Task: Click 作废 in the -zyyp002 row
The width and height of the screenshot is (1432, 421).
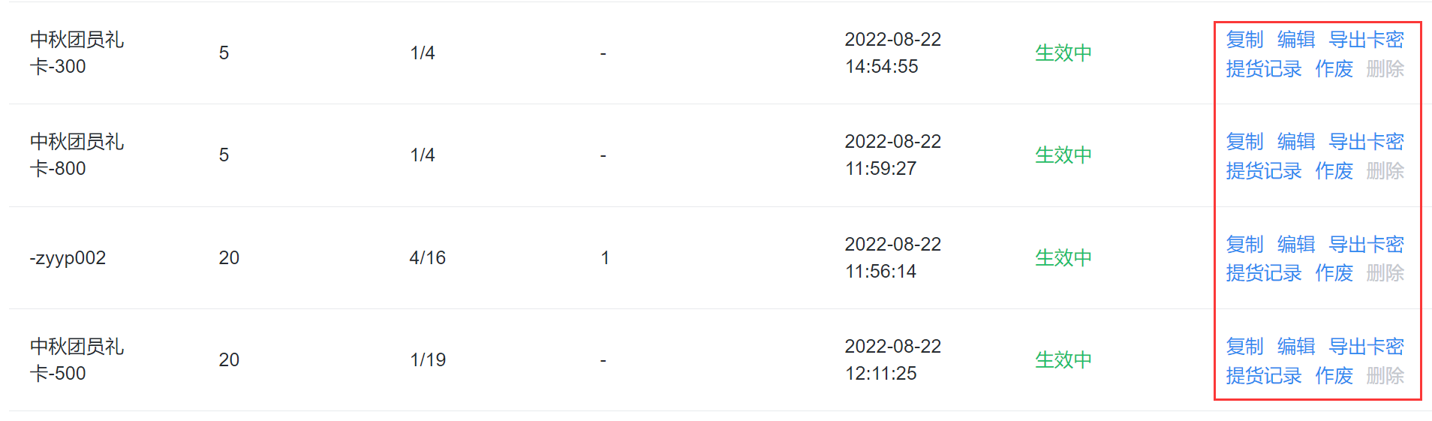Action: pyautogui.click(x=1334, y=273)
